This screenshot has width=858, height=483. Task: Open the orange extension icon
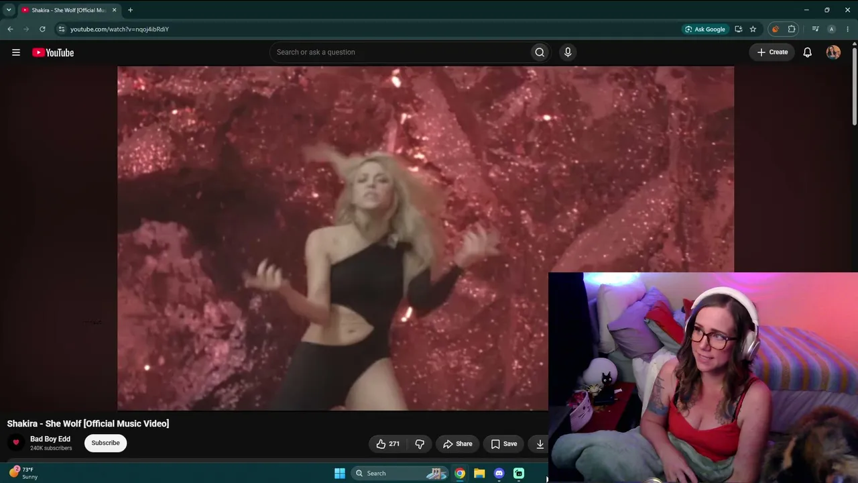[776, 29]
